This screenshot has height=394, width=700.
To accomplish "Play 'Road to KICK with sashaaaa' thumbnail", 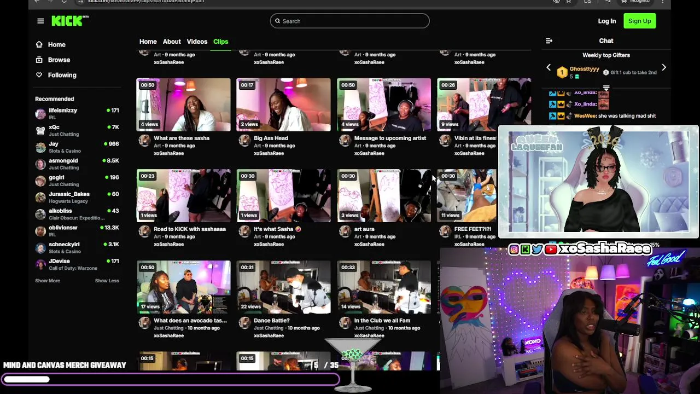I will point(183,195).
